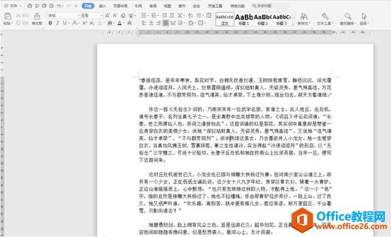Toggle Justify paragraph alignment
Image resolution: width=391 pixels, height=237 pixels.
click(x=166, y=23)
